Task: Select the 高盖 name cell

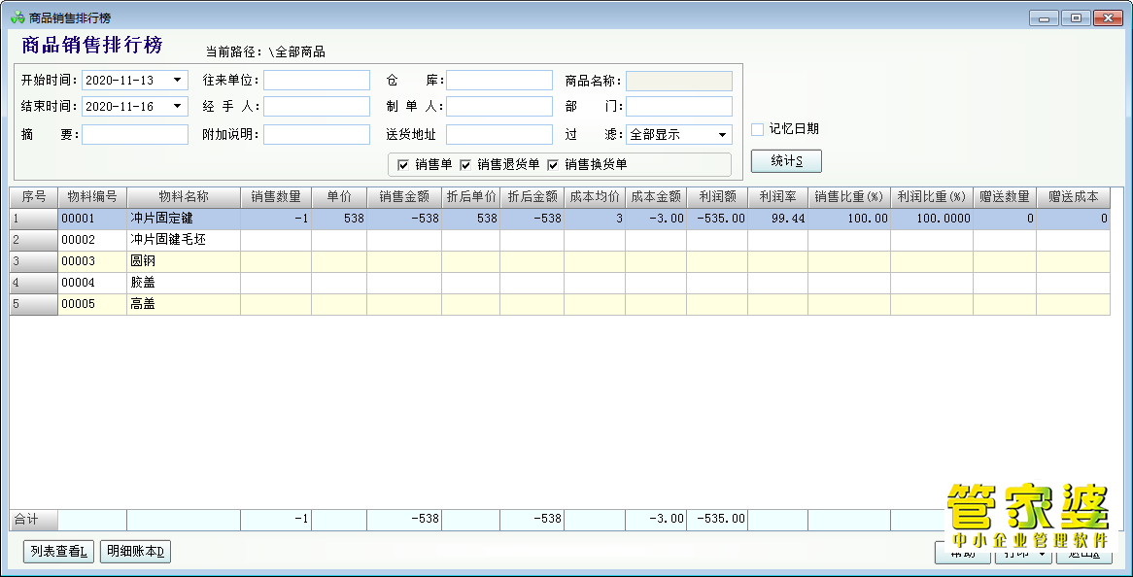Action: (184, 305)
